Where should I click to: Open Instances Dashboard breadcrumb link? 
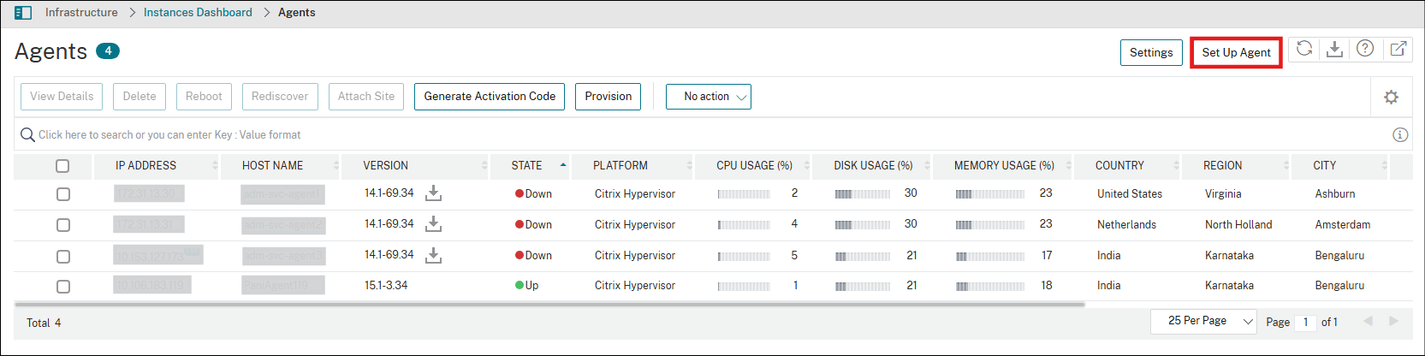pos(198,13)
